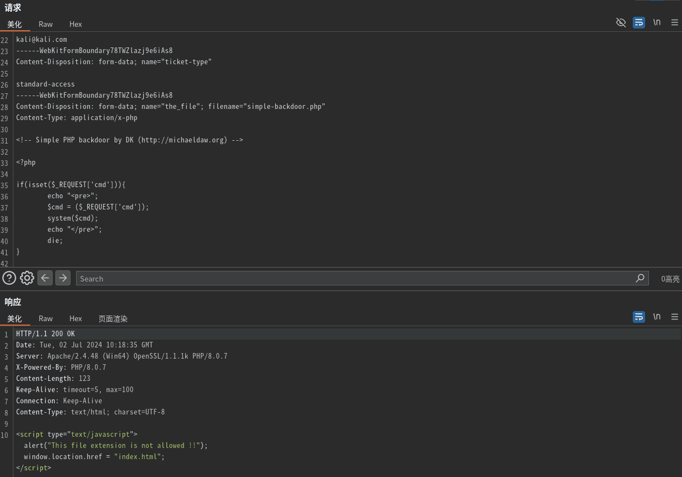Toggle word wrap in the response panel
Viewport: 682px width, 477px height.
tap(639, 317)
